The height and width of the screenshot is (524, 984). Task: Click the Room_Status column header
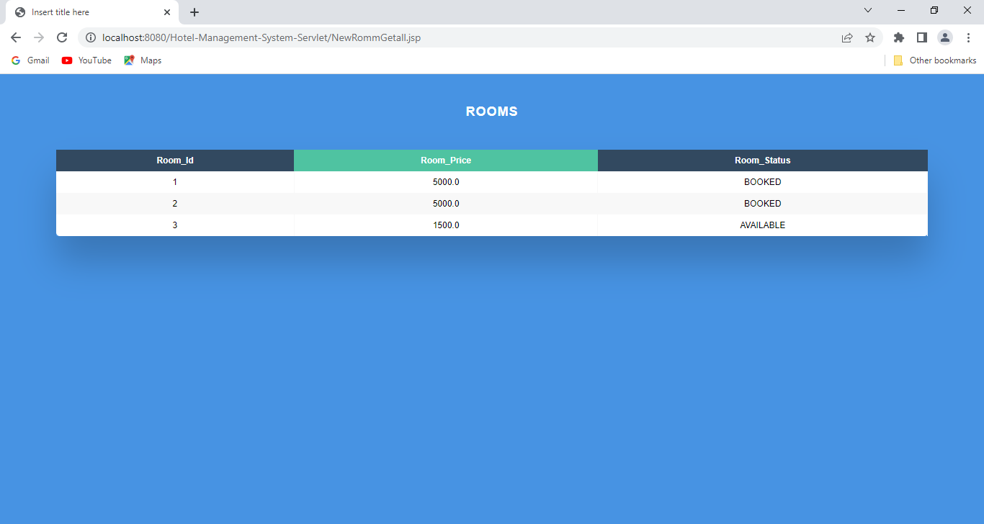(763, 161)
